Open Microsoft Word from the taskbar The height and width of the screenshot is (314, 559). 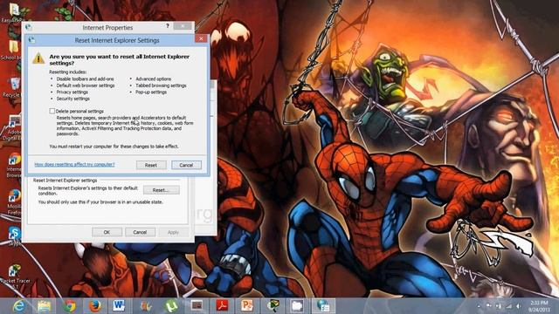pyautogui.click(x=119, y=305)
